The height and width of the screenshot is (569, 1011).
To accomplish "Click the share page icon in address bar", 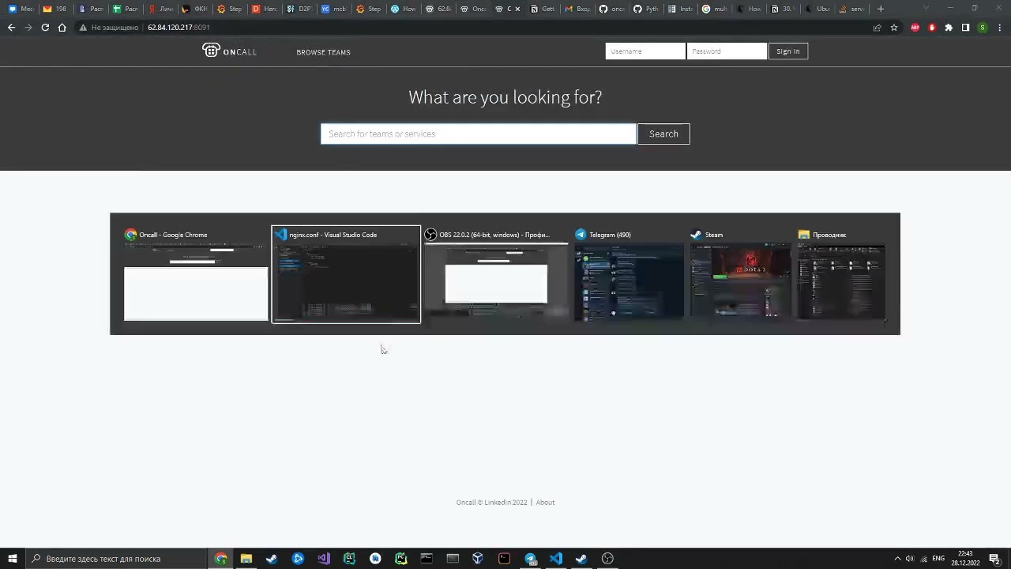I will pyautogui.click(x=877, y=27).
